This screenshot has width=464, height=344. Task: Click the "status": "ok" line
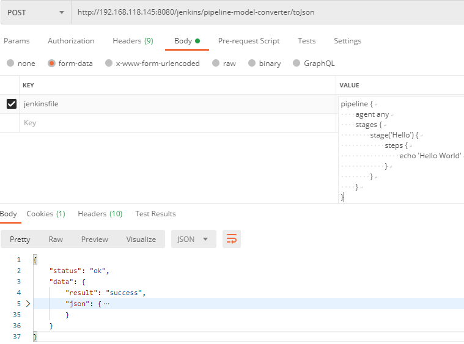[x=79, y=271]
